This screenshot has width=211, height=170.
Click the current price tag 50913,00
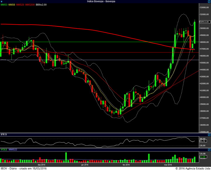pos(205,22)
